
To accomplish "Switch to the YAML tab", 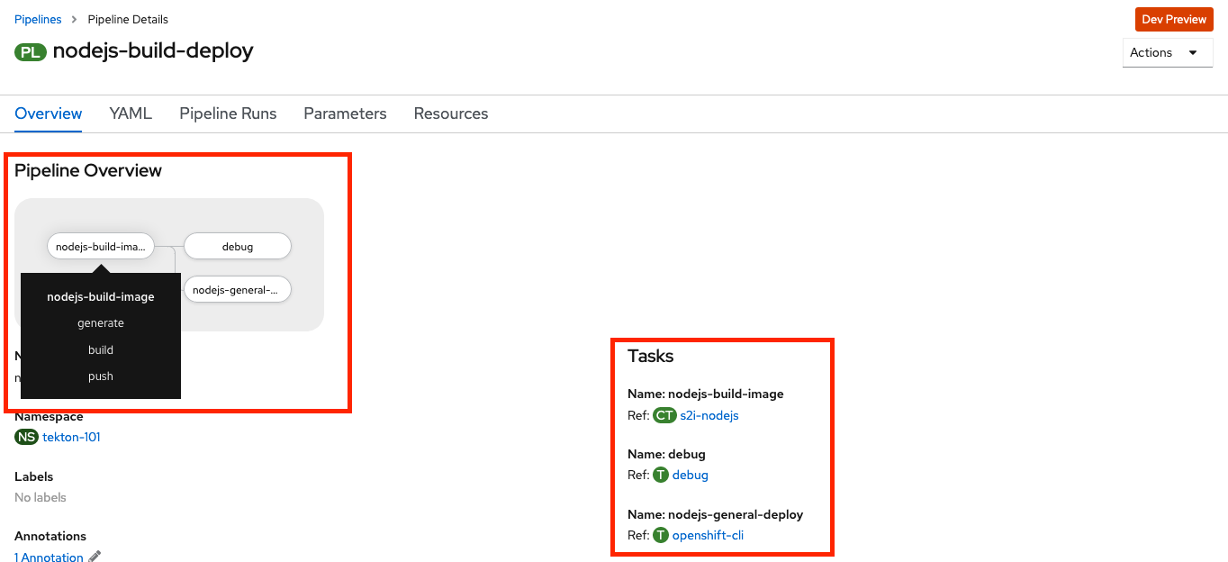I will tap(131, 113).
